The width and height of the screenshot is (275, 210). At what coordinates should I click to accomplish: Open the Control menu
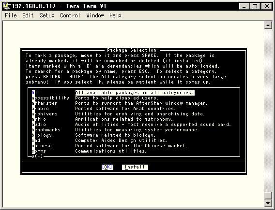70,15
